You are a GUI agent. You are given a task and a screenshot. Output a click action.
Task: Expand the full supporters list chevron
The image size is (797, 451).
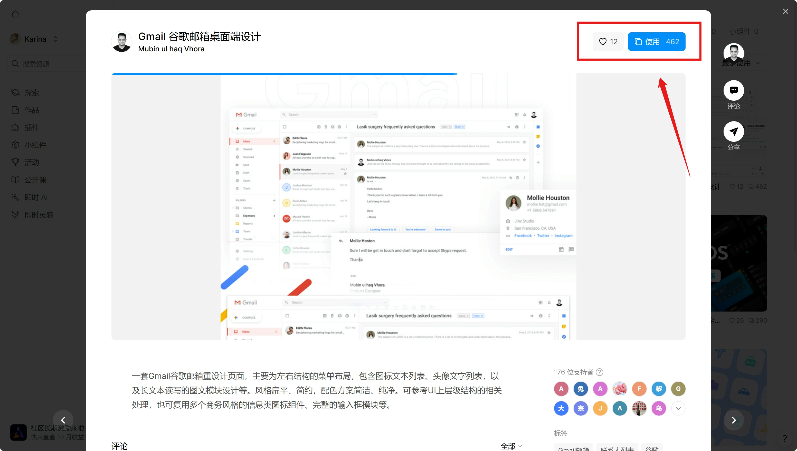(x=678, y=408)
